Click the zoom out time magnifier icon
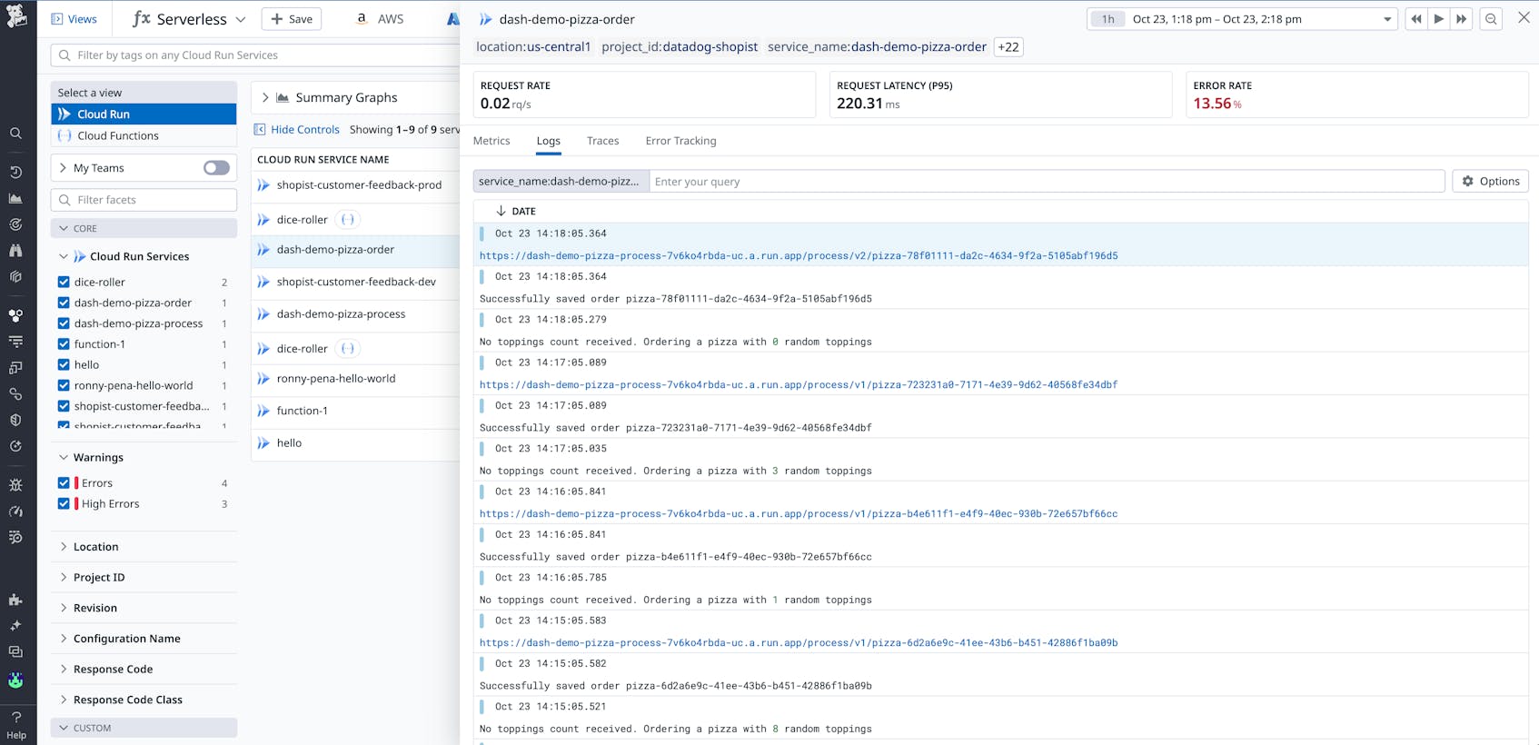This screenshot has height=745, width=1539. point(1491,19)
